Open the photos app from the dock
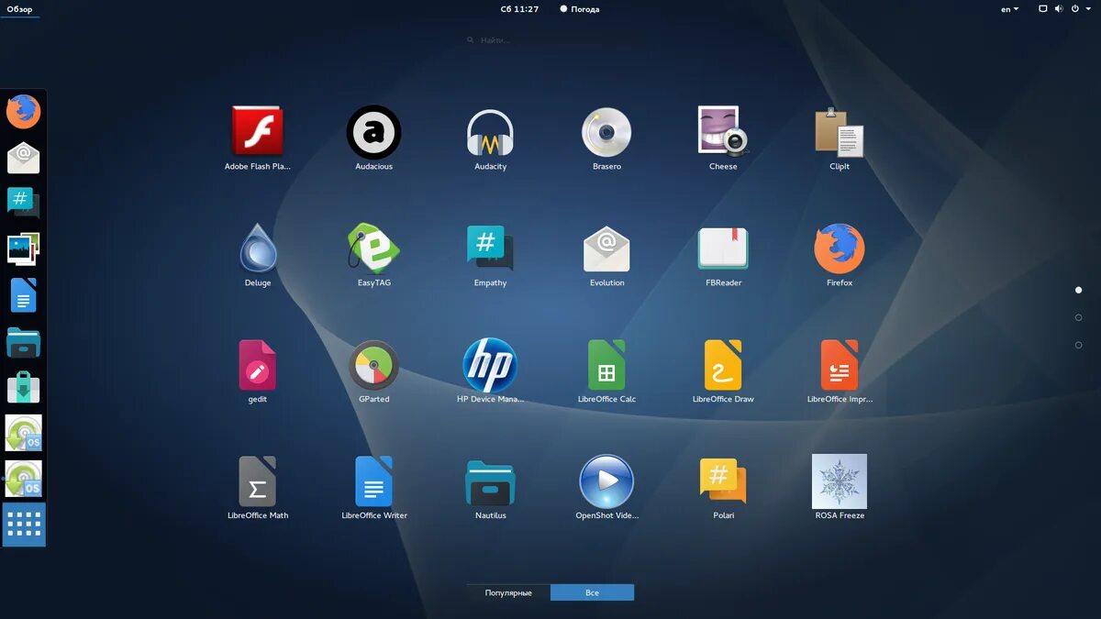Viewport: 1101px width, 619px height. click(24, 249)
